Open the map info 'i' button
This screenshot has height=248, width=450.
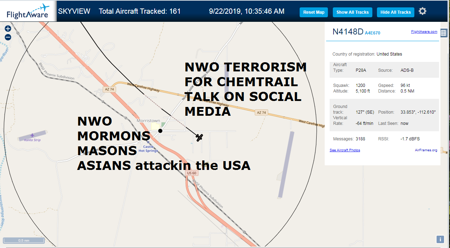coord(440,239)
